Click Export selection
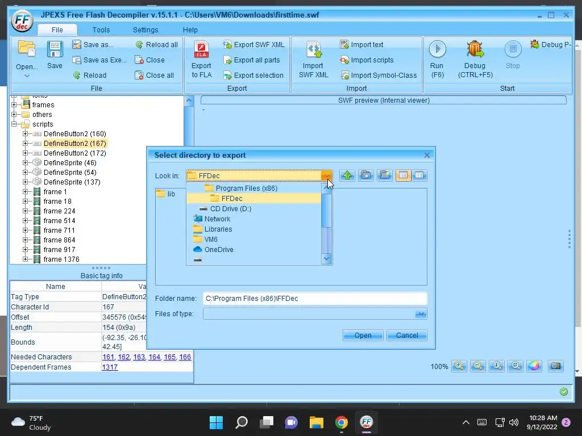This screenshot has width=582, height=436. (253, 76)
